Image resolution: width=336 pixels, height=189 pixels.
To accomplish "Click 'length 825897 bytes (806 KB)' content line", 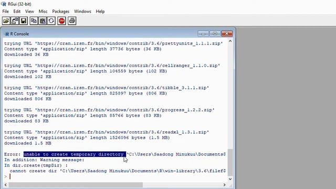I will tap(86, 93).
